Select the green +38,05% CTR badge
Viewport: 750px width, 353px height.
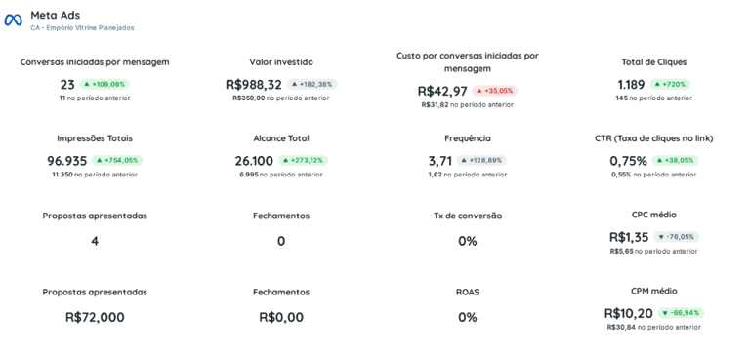tap(675, 161)
